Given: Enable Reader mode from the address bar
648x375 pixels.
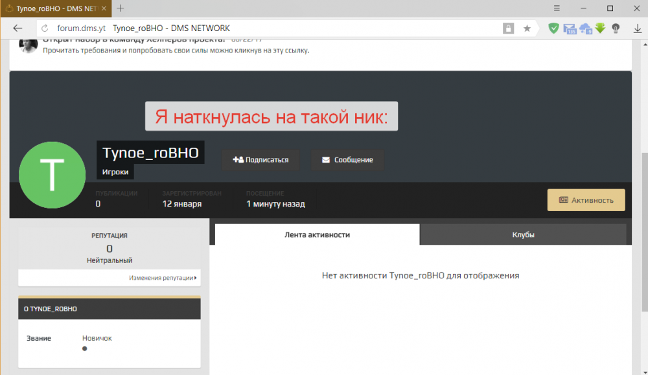Looking at the screenshot, I should coord(508,28).
